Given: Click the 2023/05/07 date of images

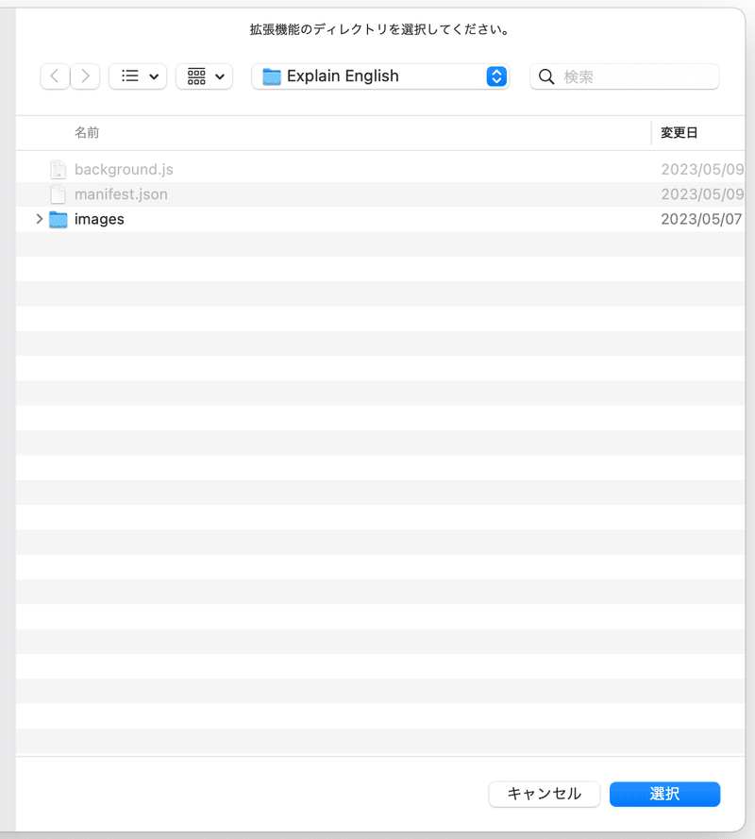Looking at the screenshot, I should [x=701, y=219].
